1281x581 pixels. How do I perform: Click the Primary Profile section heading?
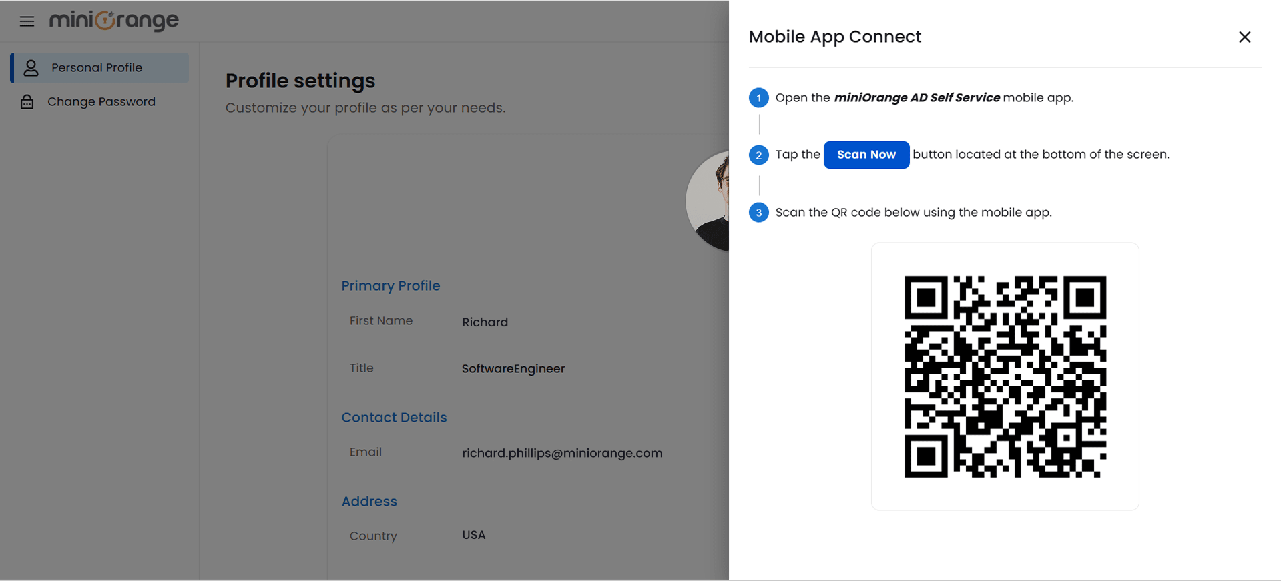click(x=391, y=285)
